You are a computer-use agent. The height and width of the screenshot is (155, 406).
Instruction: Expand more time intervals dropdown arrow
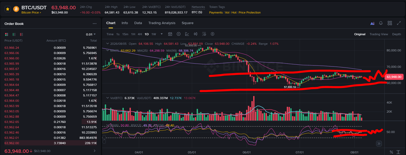click(162, 34)
